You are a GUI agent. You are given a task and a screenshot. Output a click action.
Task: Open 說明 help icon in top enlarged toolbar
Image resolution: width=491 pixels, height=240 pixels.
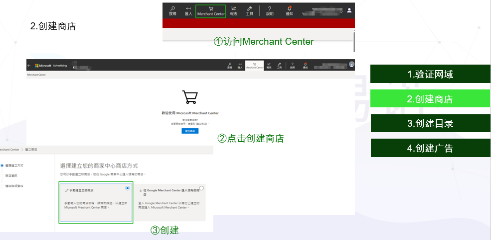pyautogui.click(x=270, y=11)
